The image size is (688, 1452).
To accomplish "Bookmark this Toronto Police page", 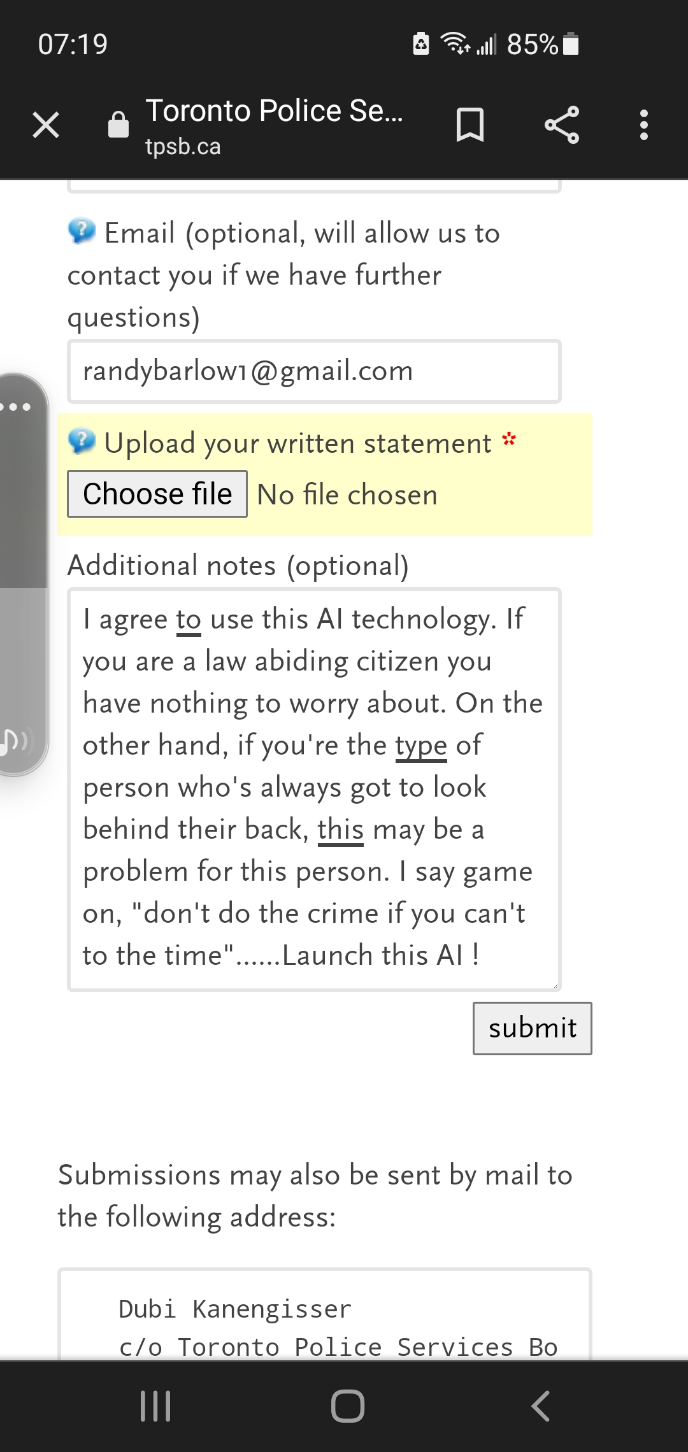I will pos(470,125).
